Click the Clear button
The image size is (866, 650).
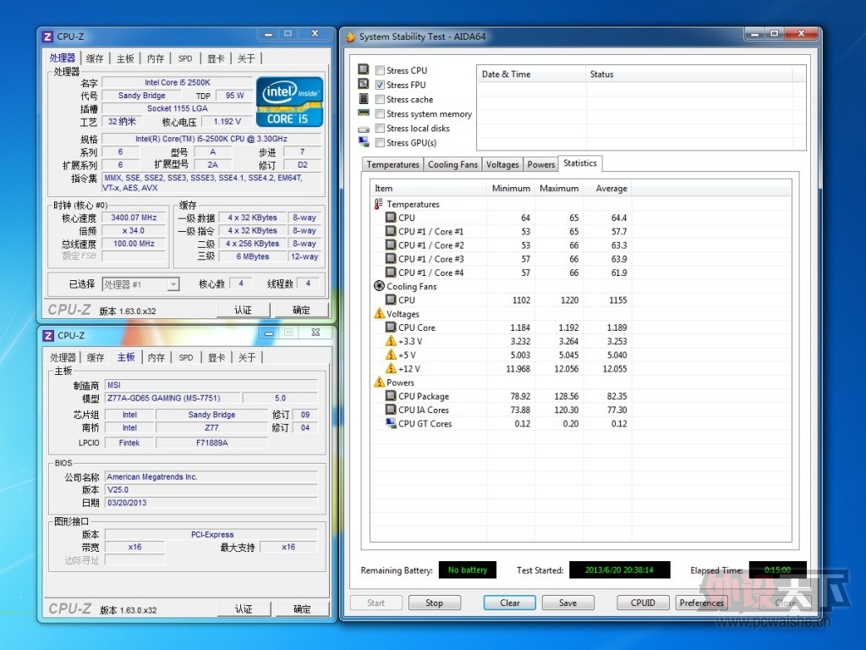tap(510, 603)
